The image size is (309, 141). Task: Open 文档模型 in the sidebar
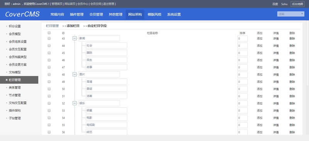click(x=15, y=72)
